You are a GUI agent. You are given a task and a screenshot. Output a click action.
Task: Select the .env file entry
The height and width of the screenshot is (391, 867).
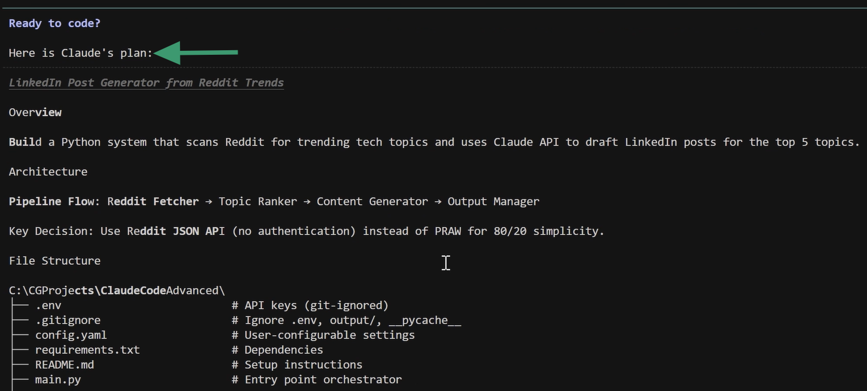point(48,305)
